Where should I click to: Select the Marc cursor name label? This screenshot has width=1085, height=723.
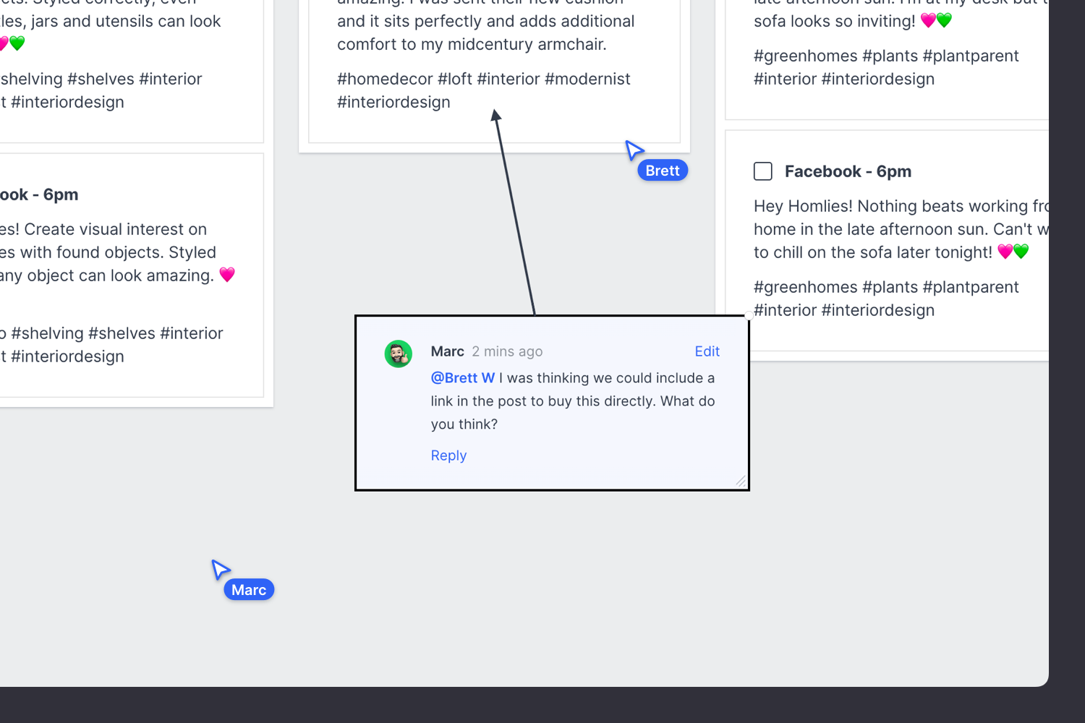coord(249,590)
